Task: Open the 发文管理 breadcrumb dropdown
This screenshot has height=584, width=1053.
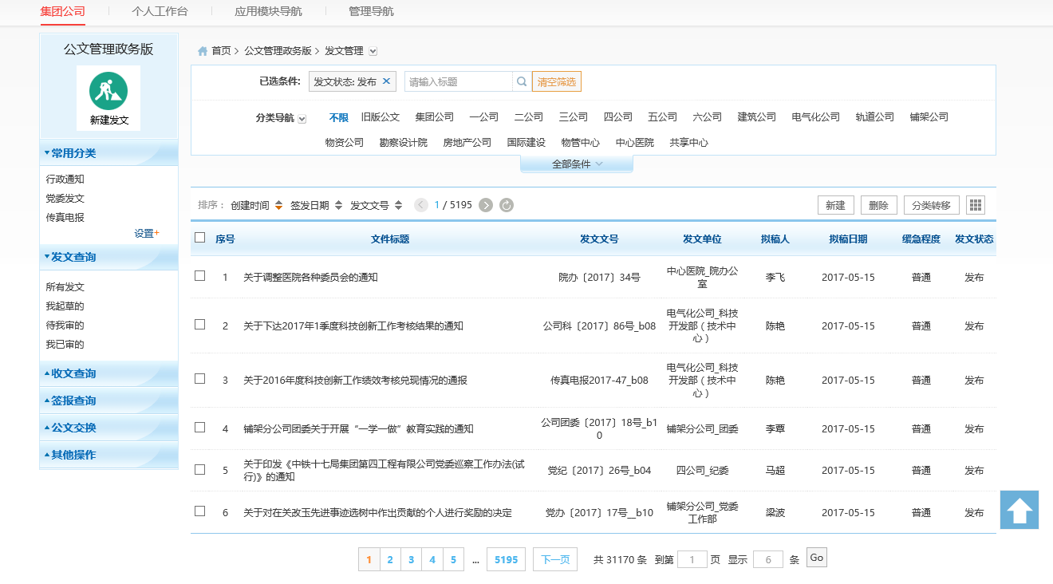Action: 373,51
